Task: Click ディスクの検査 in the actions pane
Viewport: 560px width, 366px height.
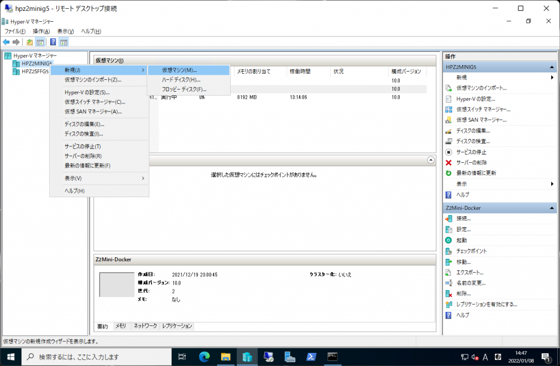Action: pos(473,141)
